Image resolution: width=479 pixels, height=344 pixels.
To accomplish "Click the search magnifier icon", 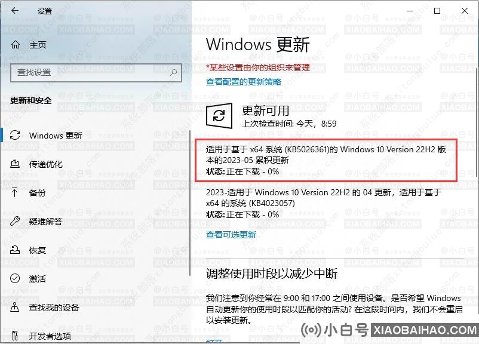I will (173, 73).
